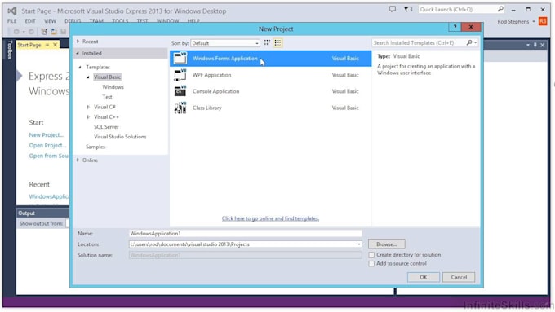The height and width of the screenshot is (312, 555).
Task: Click the search magnifier in template search
Action: (x=469, y=42)
